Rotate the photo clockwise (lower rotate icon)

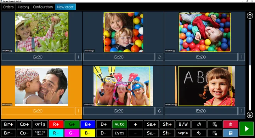[x=199, y=133]
